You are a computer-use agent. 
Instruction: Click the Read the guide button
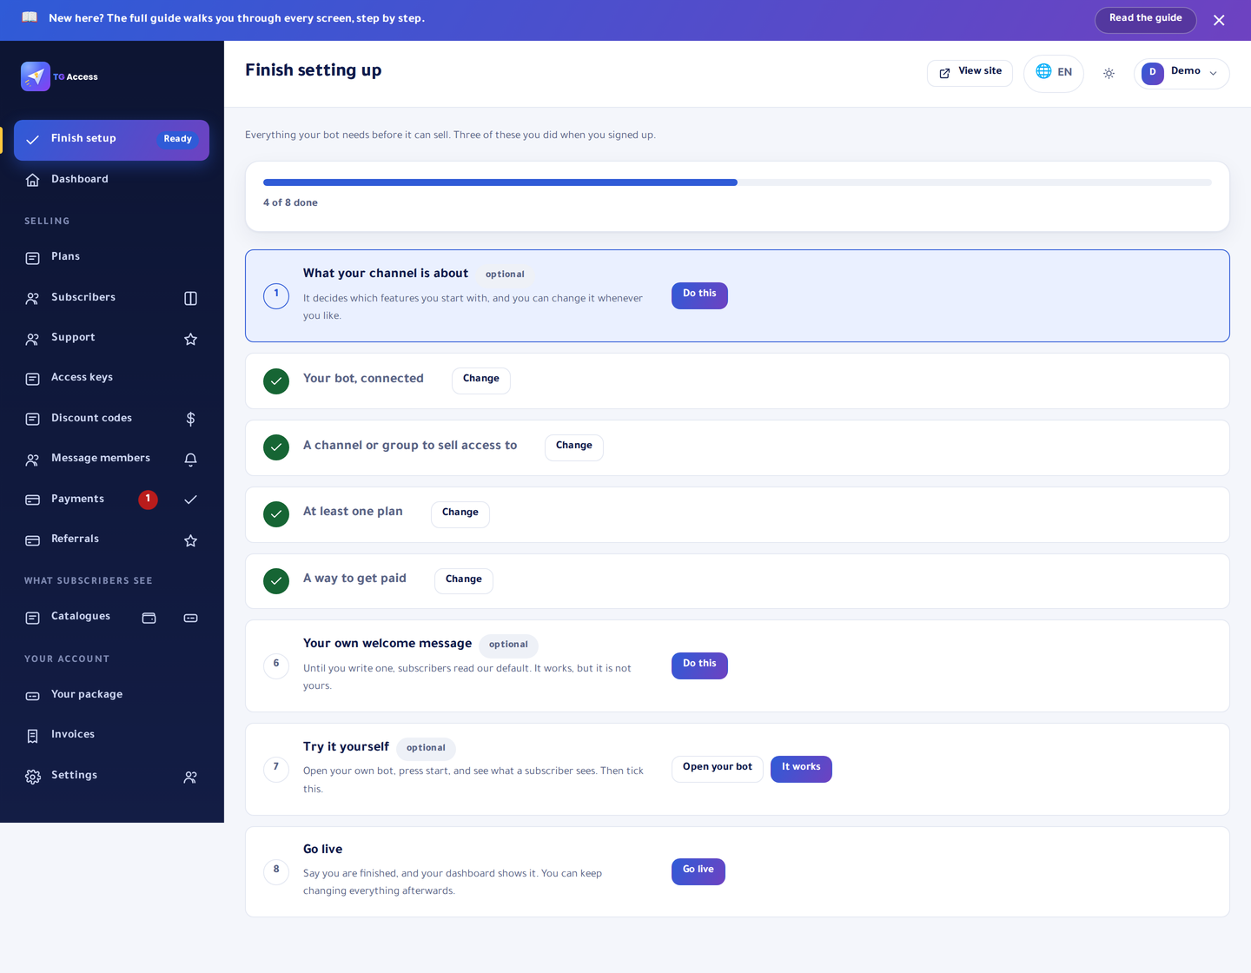[1145, 19]
